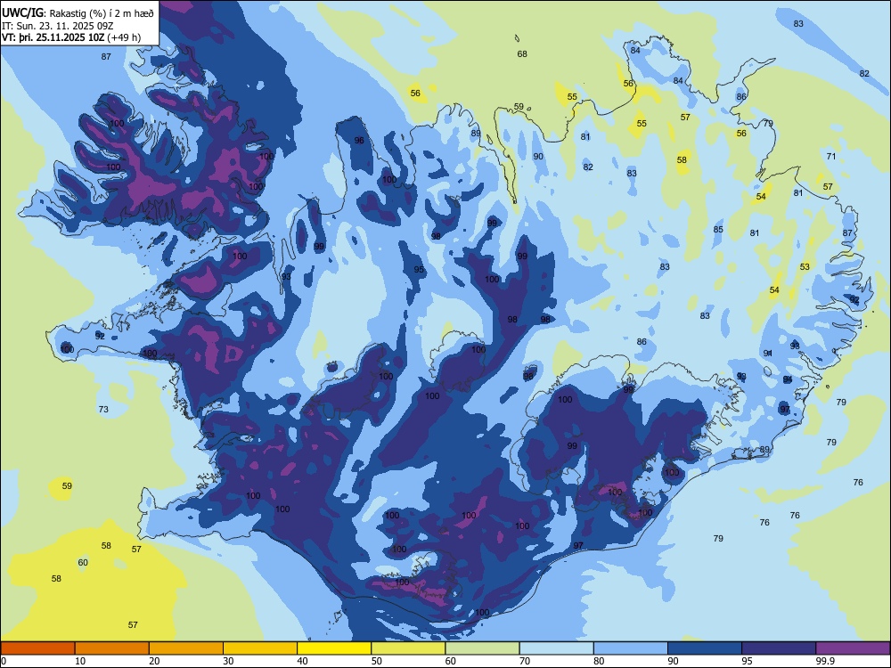Click the purple legend swatch above 99.9
This screenshot has height=668, width=891.
point(853,648)
